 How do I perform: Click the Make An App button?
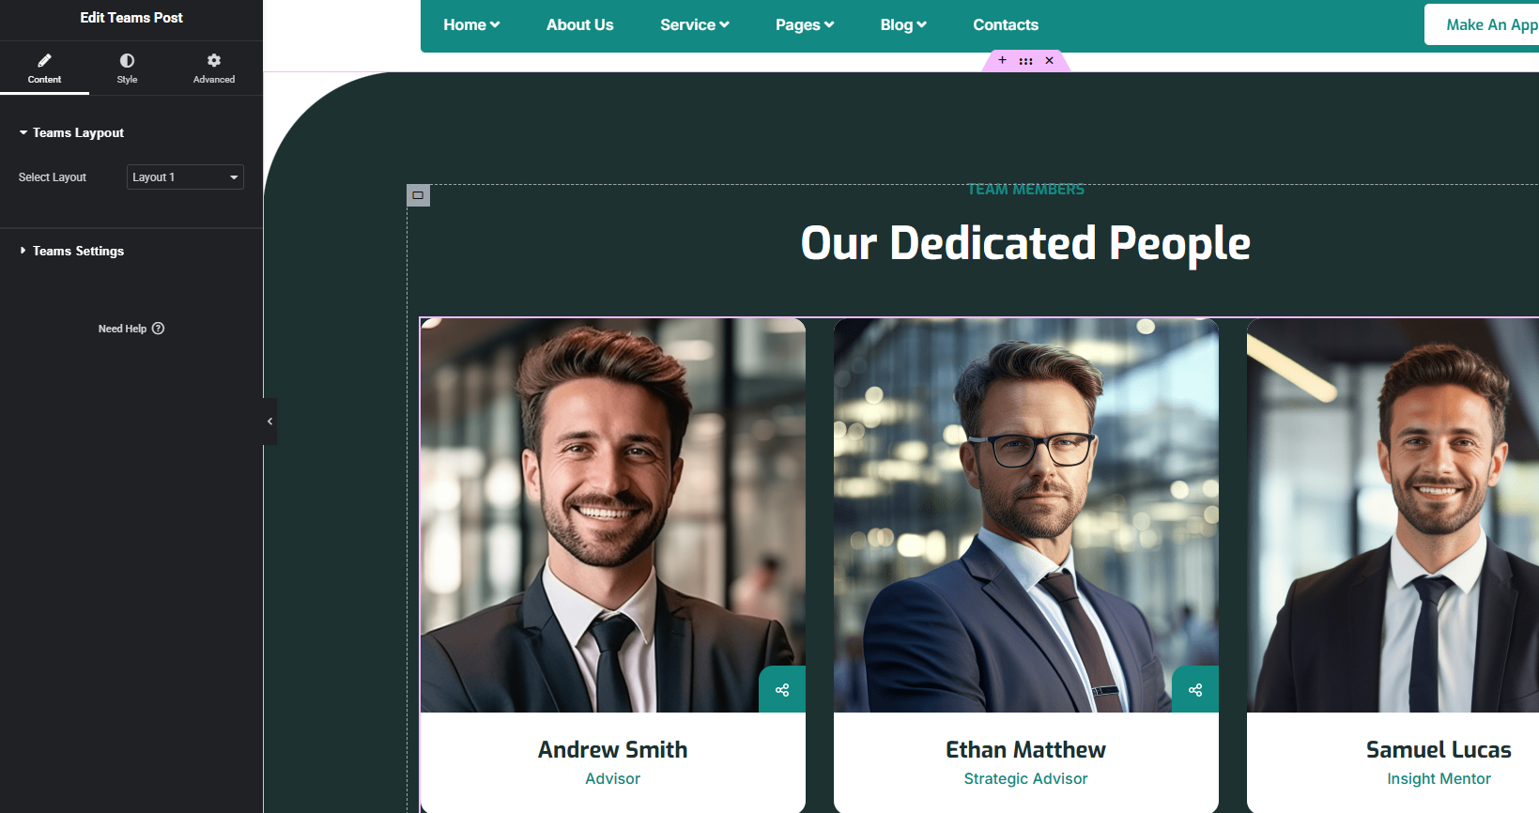click(1485, 25)
